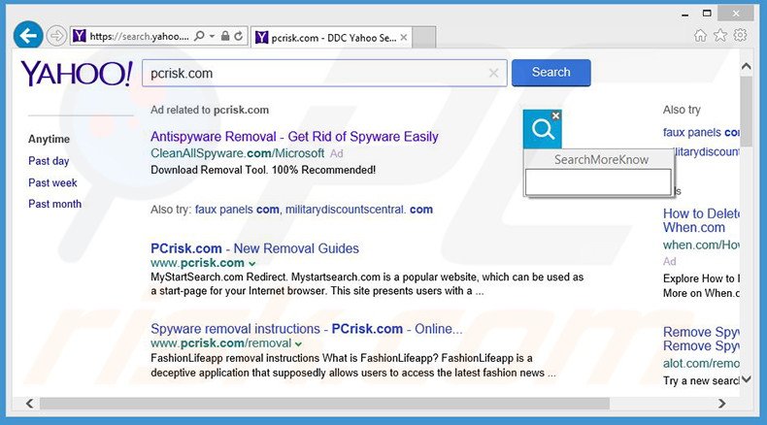
Task: Expand www.pcrisk.com result dropdown arrow
Action: pos(251,264)
